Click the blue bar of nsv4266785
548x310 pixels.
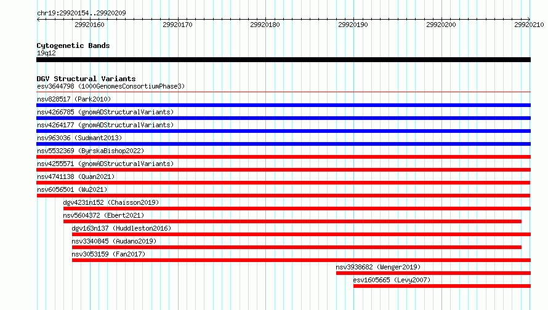pyautogui.click(x=283, y=118)
